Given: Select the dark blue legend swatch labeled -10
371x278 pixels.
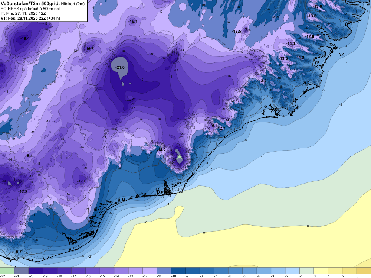Looking at the screenshot, I should (178, 271).
